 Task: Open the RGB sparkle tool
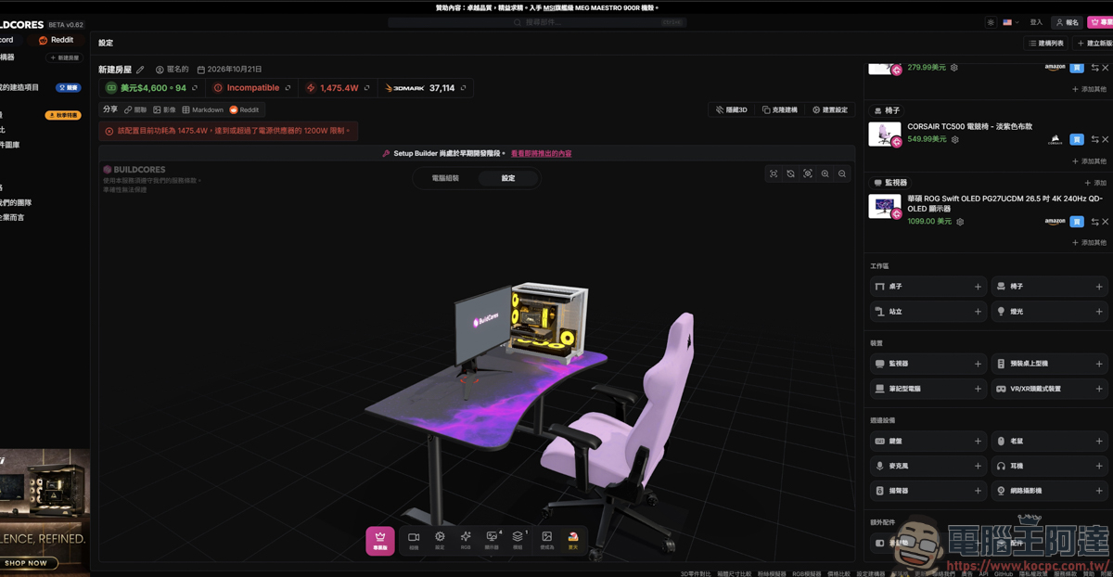tap(466, 540)
